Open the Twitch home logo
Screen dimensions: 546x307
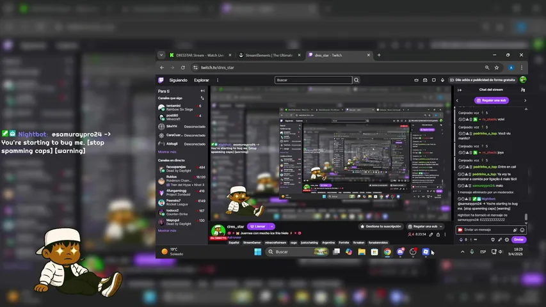pyautogui.click(x=161, y=80)
